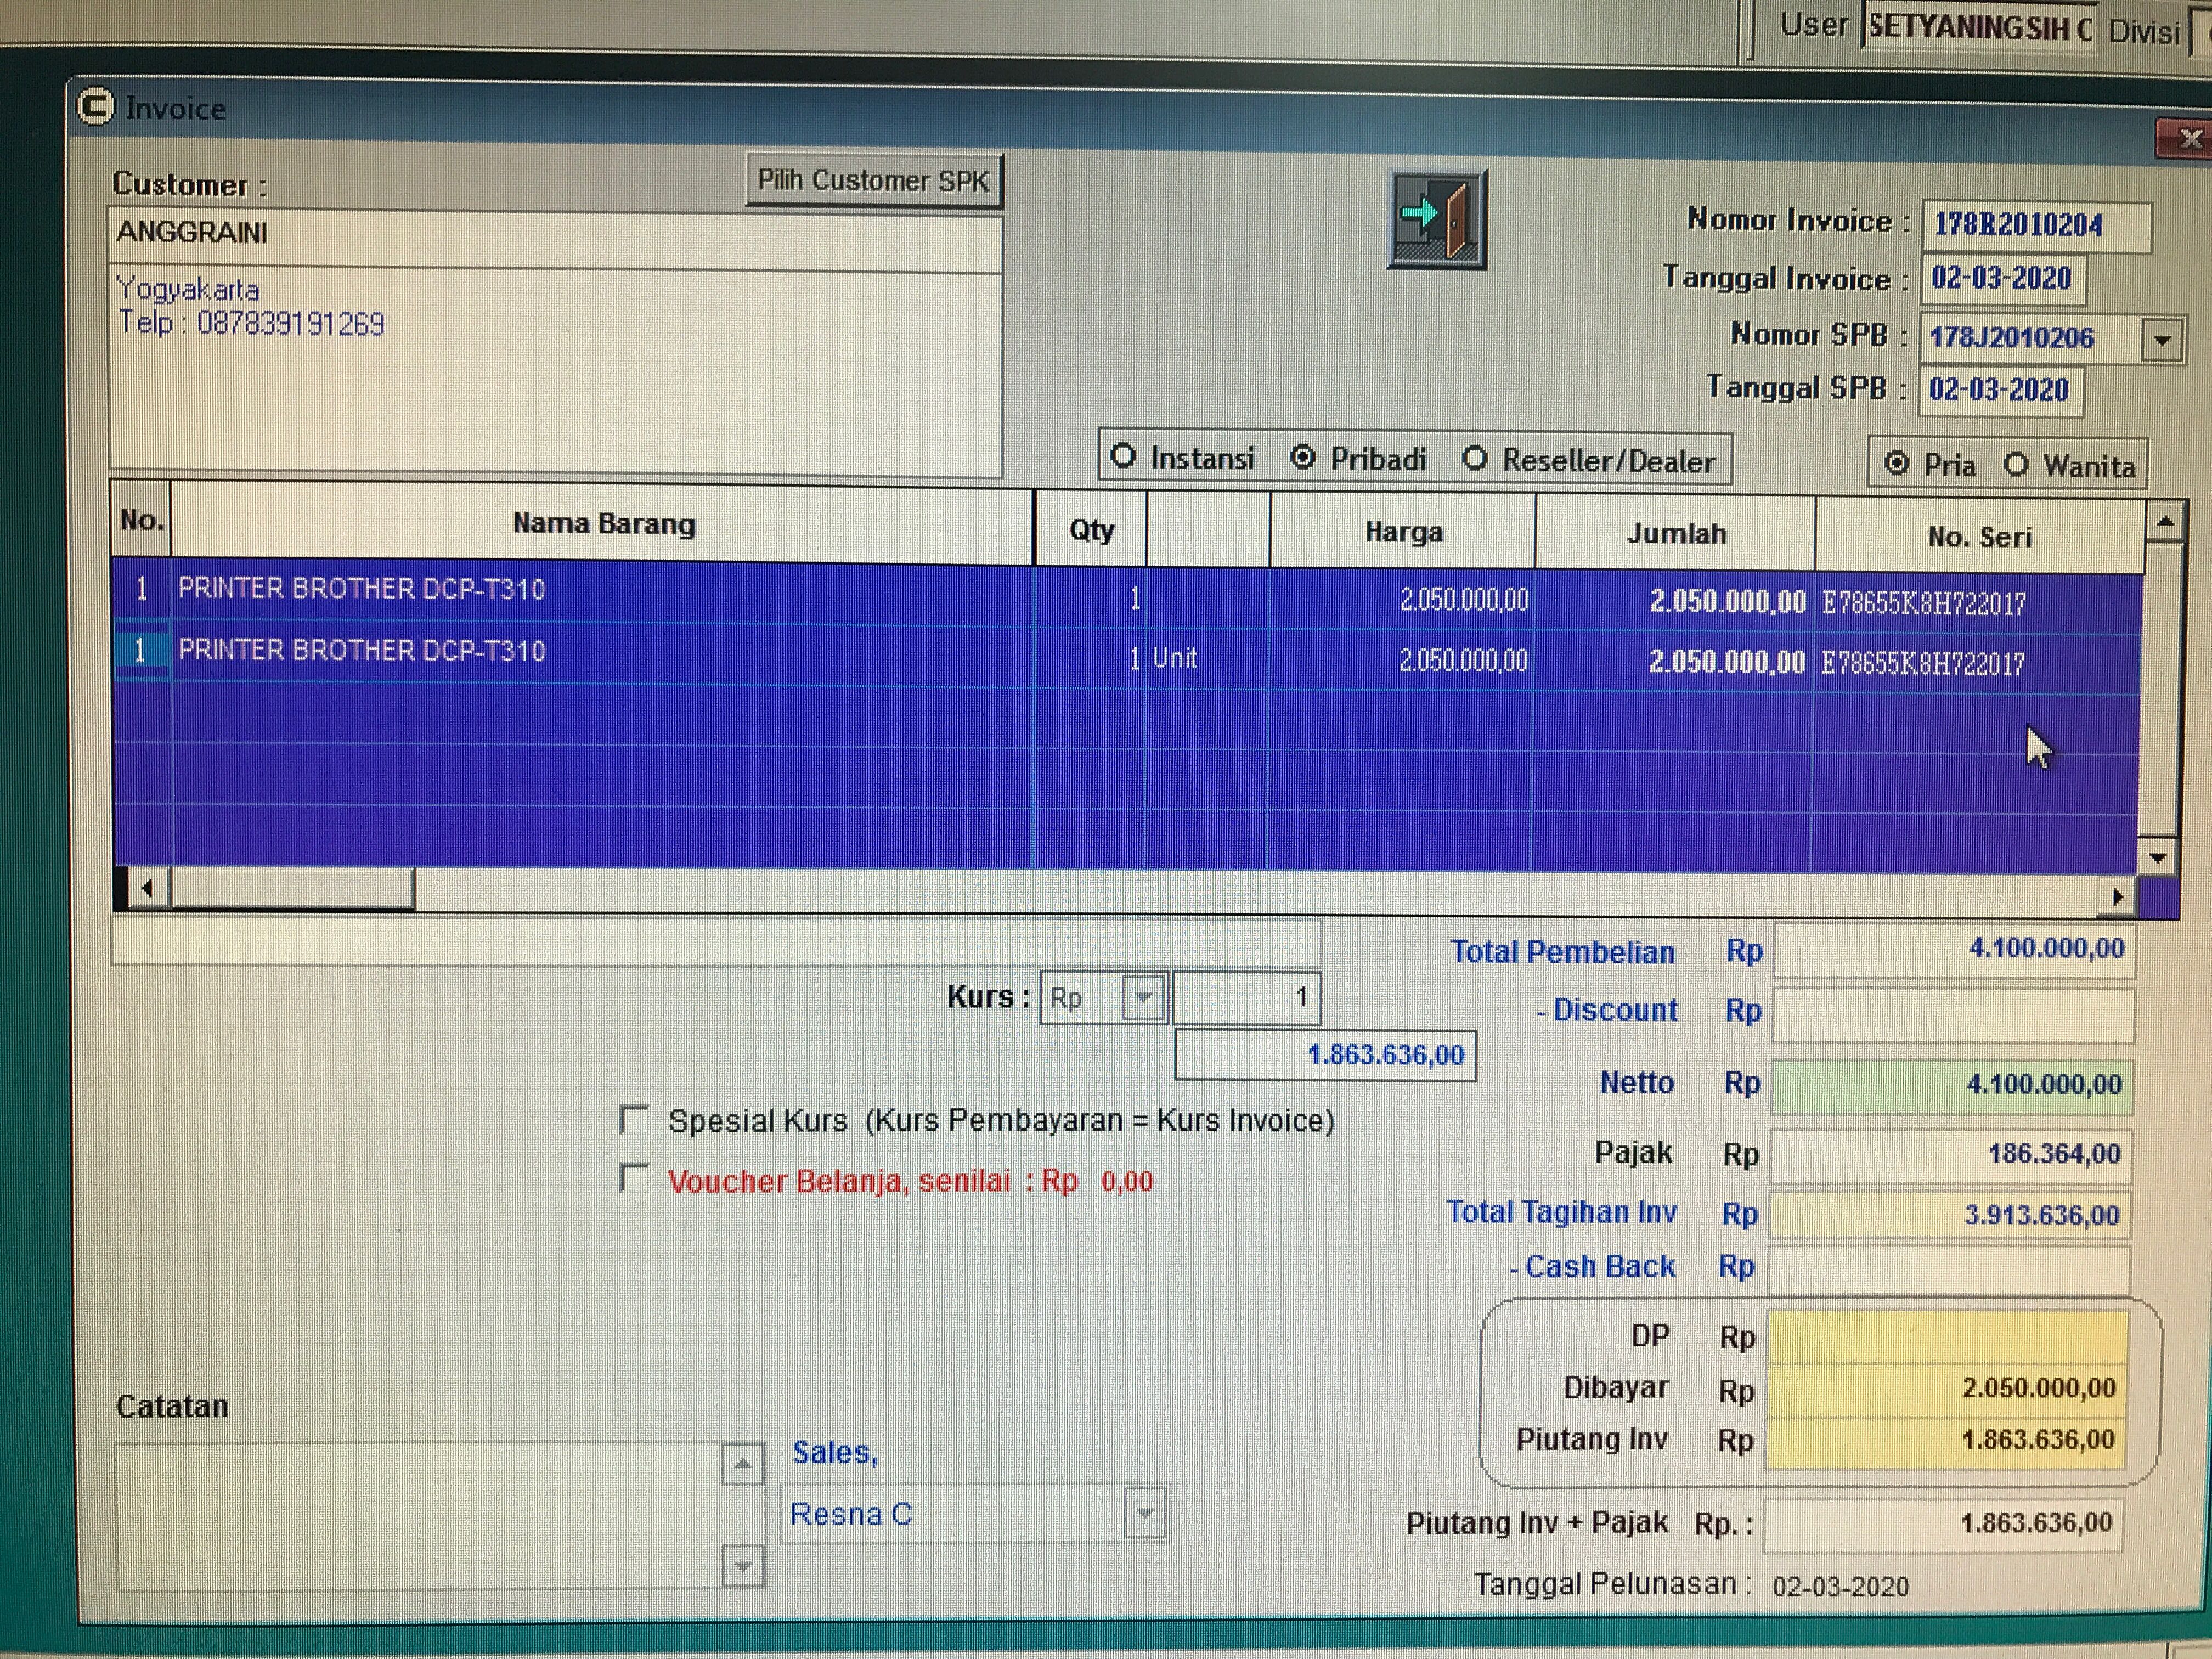Expand the Kurs currency dropdown
This screenshot has height=1659, width=2212.
(1144, 997)
